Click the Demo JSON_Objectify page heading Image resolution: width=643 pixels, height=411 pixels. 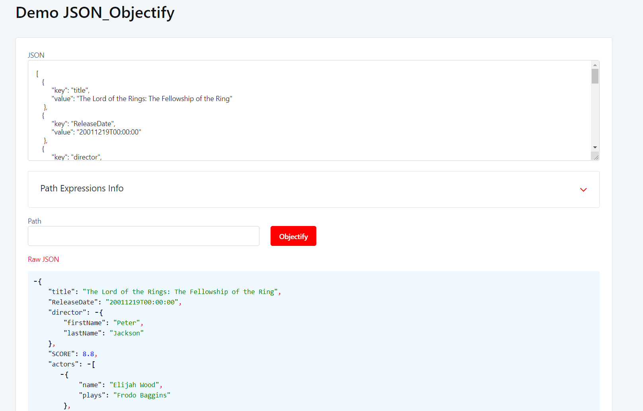click(x=95, y=13)
